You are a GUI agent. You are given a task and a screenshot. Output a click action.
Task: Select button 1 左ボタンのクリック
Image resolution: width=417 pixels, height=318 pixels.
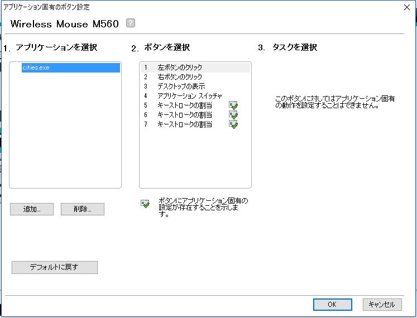[195, 68]
